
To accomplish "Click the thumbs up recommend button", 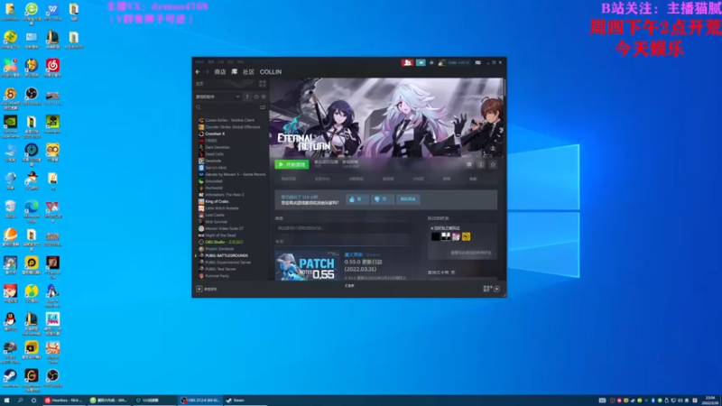I will (x=356, y=199).
